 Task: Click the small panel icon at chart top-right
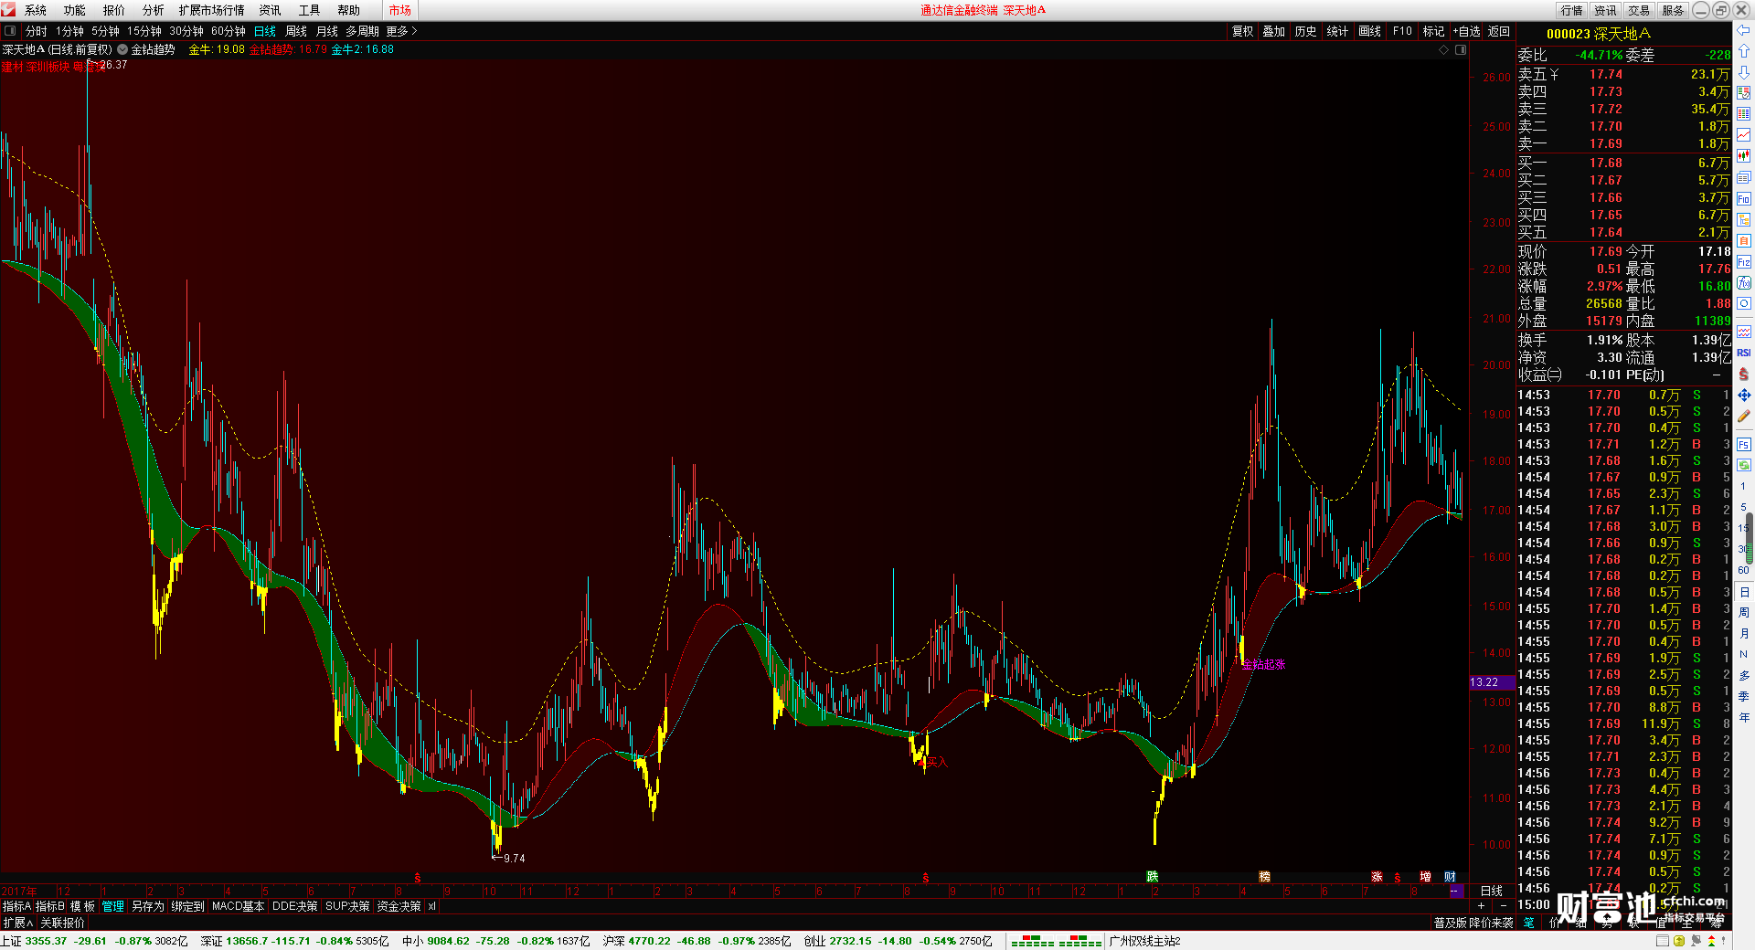click(1461, 49)
